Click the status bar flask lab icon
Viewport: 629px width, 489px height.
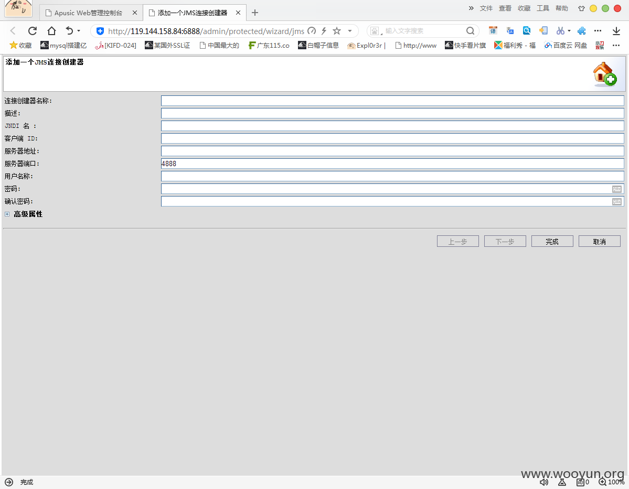pos(562,483)
